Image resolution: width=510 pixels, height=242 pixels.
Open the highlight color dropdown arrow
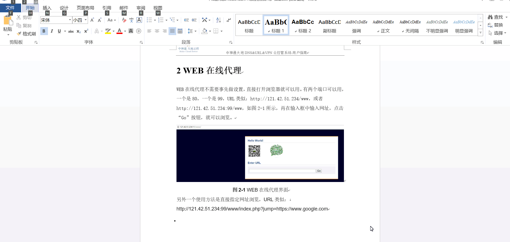(113, 31)
